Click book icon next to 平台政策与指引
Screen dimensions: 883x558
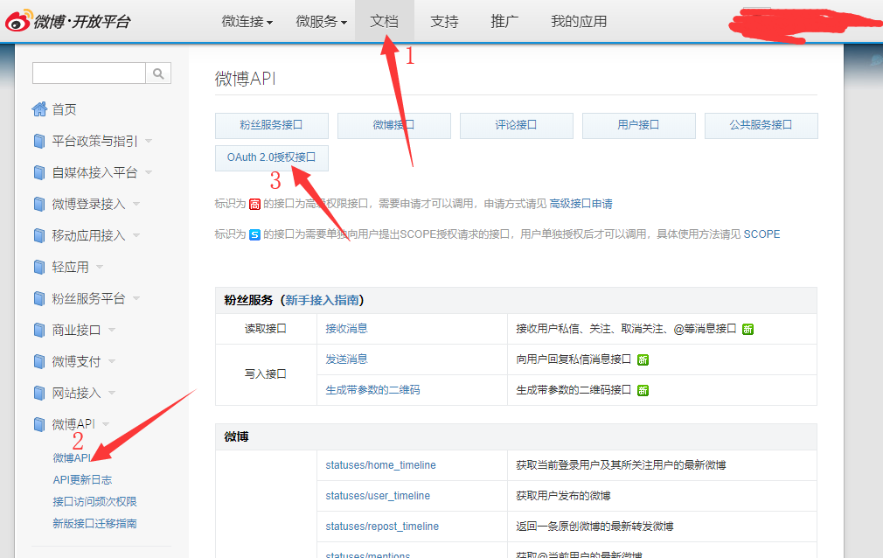[38, 141]
